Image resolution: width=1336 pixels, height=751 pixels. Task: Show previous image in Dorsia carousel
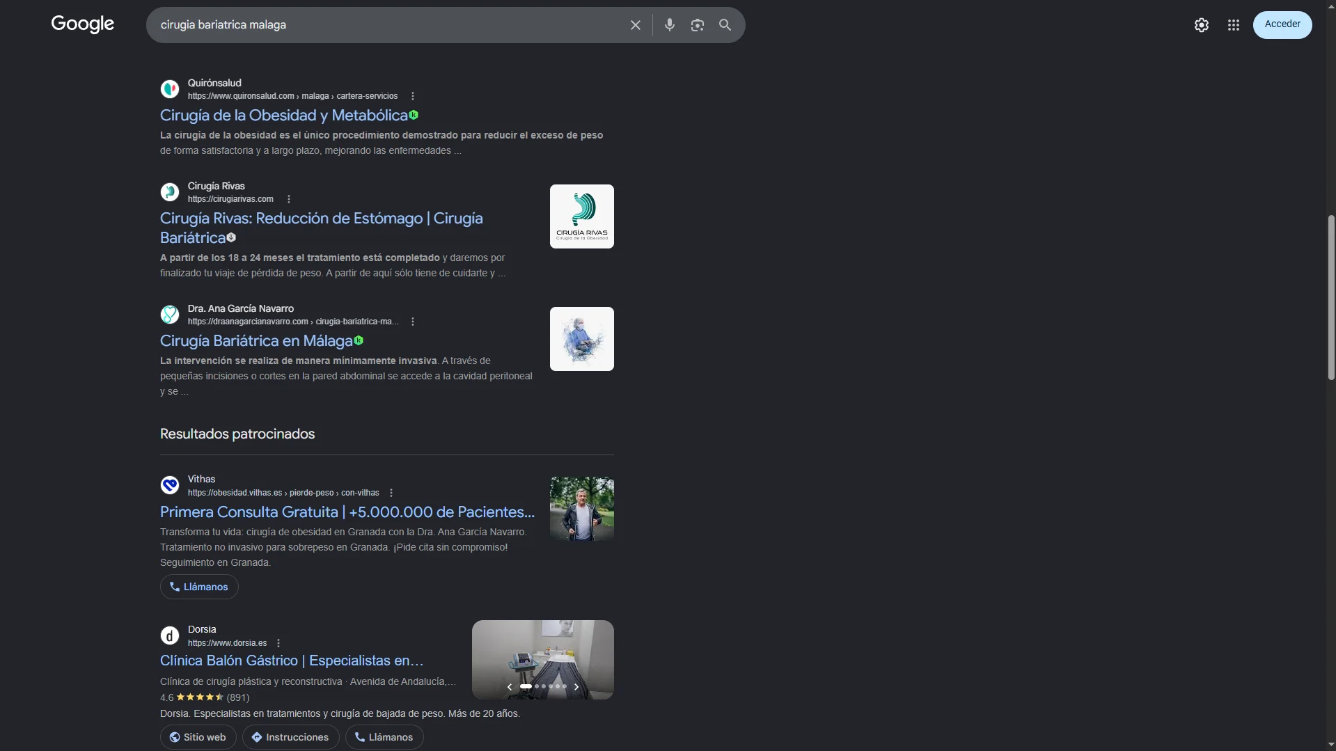coord(510,687)
